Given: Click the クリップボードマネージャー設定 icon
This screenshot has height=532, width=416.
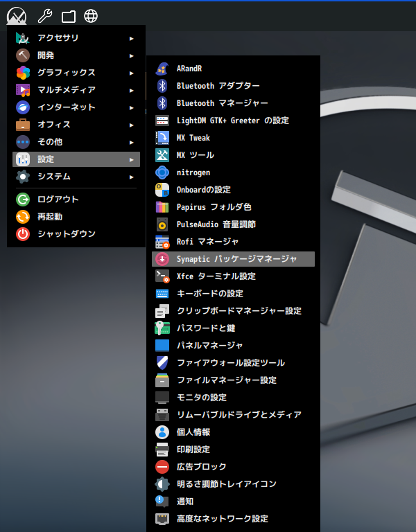Looking at the screenshot, I should pyautogui.click(x=162, y=311).
